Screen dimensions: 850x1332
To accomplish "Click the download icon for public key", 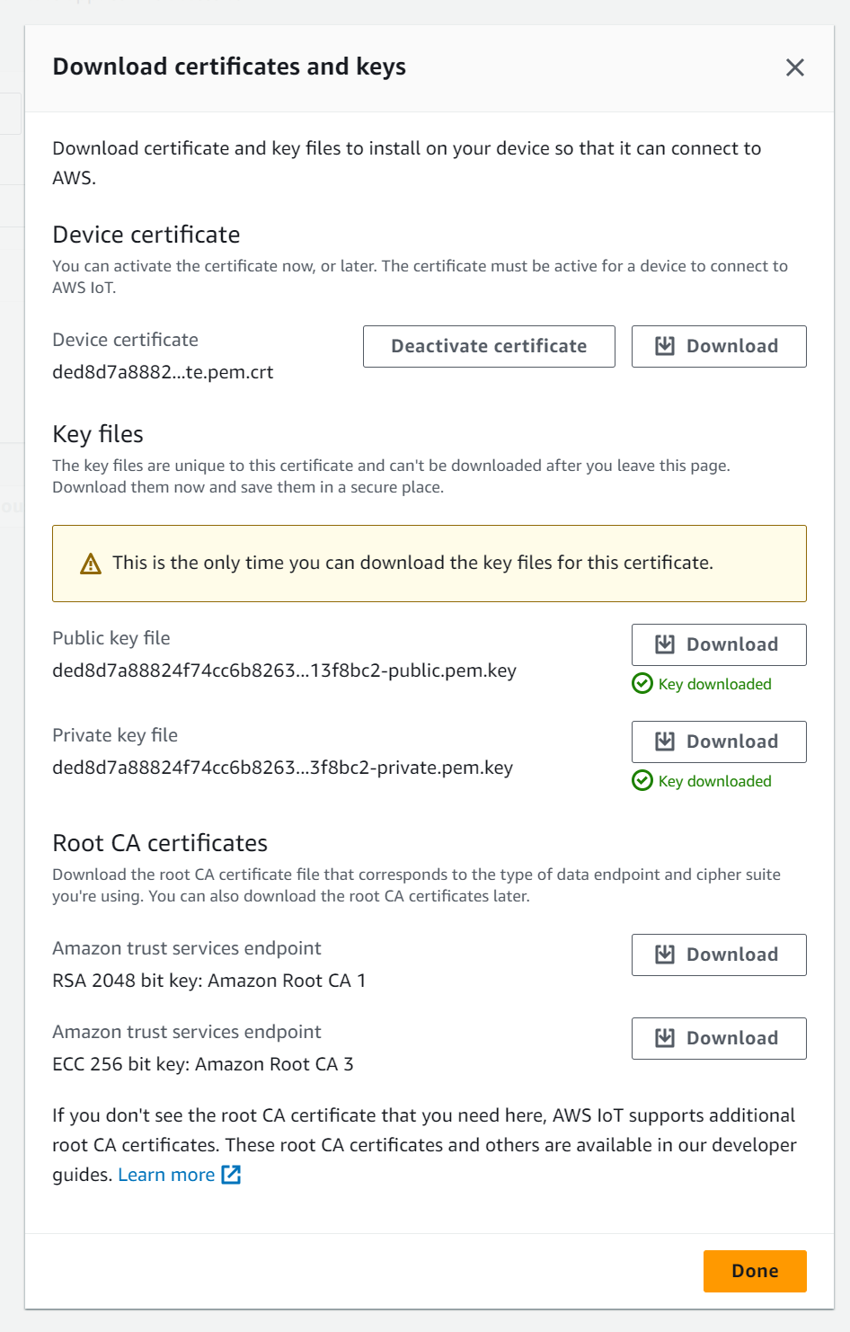I will coord(665,644).
